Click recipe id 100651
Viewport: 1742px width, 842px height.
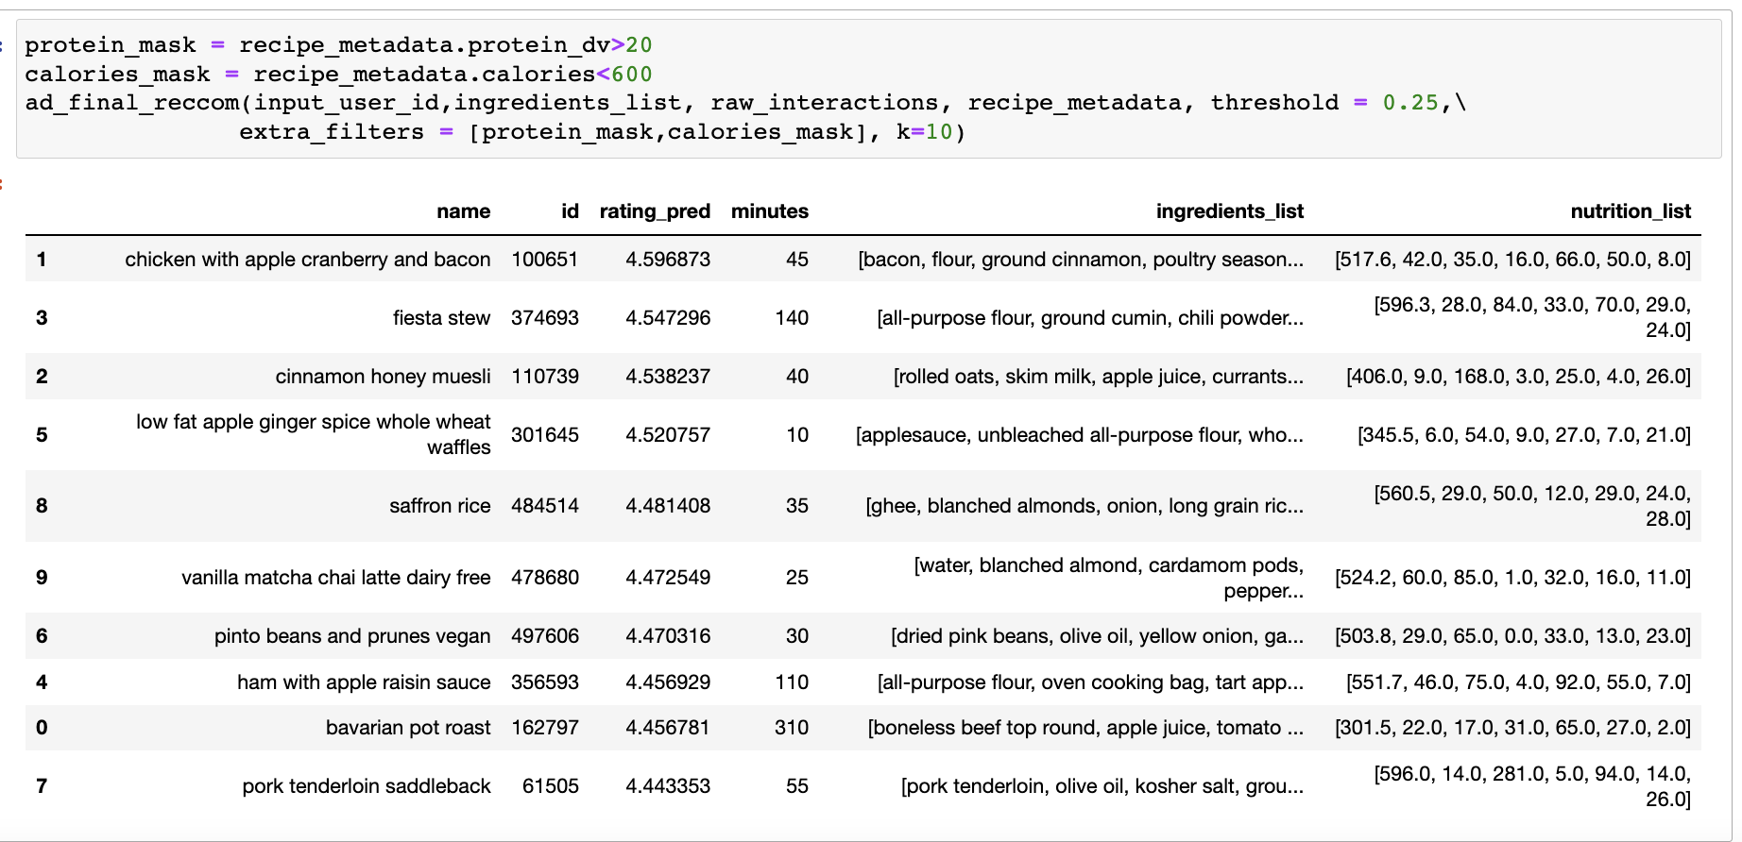pyautogui.click(x=545, y=260)
